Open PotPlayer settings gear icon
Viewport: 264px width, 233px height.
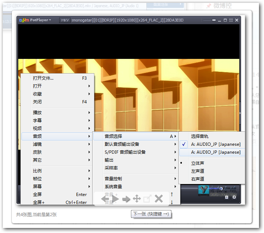click(234, 197)
